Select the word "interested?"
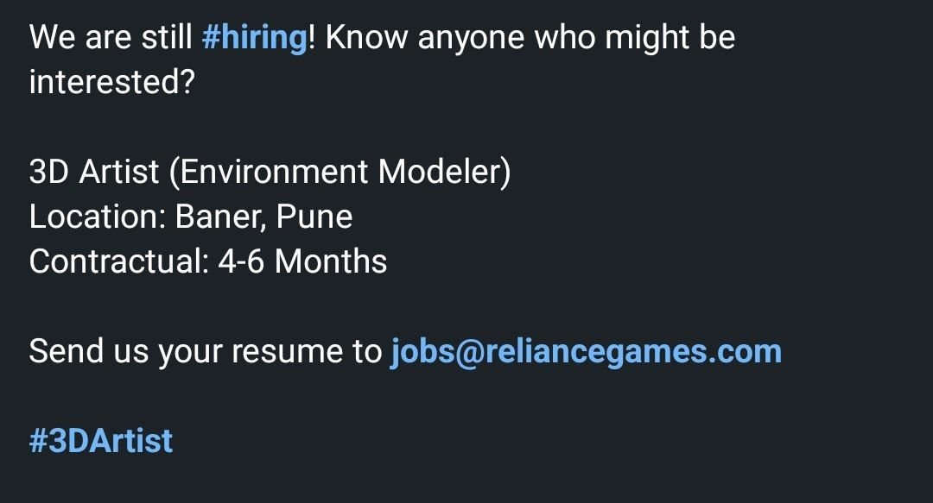Image resolution: width=933 pixels, height=503 pixels. (111, 83)
